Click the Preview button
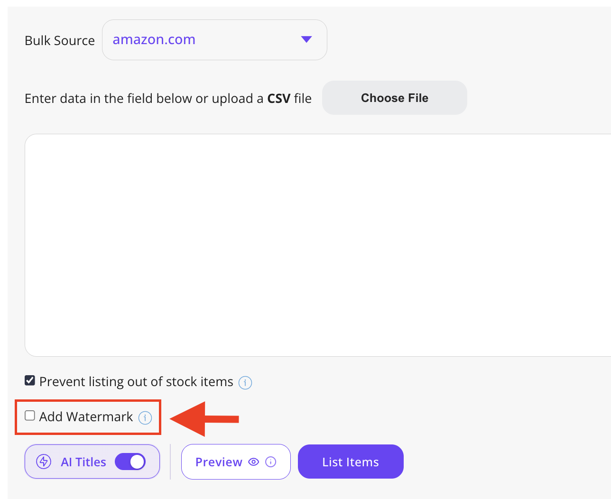 pyautogui.click(x=236, y=462)
